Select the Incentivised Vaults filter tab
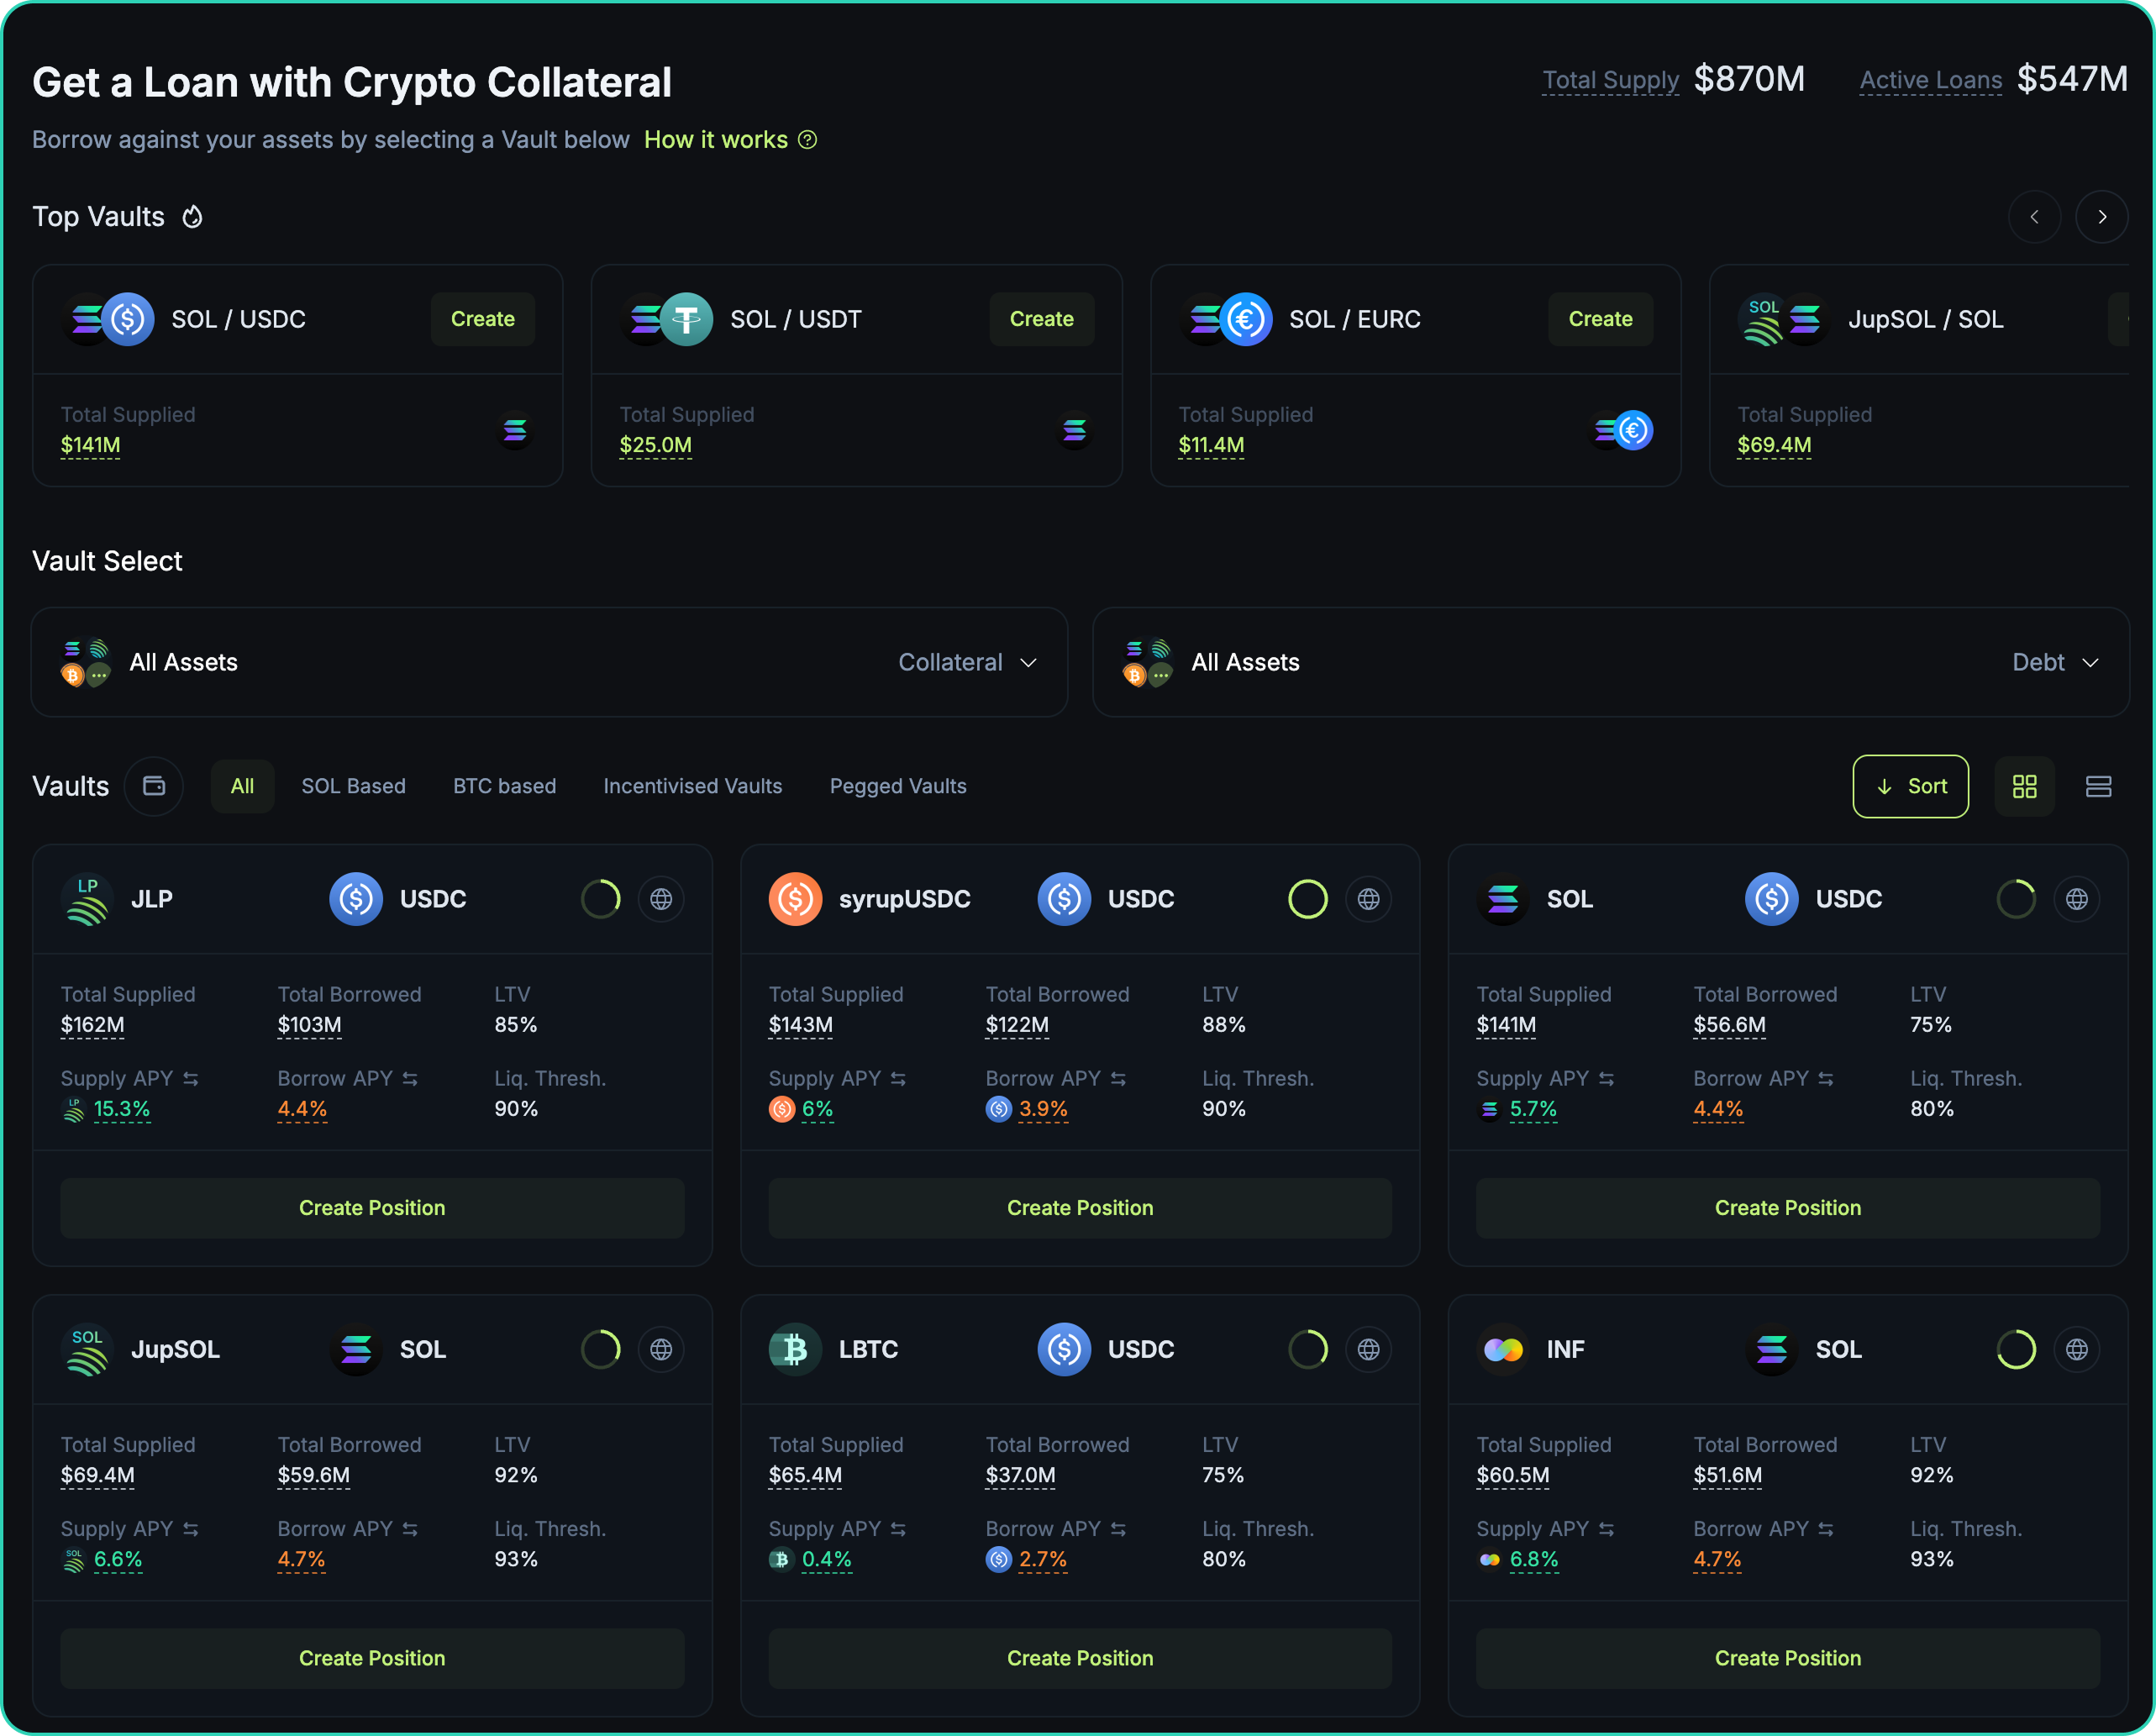This screenshot has width=2156, height=1736. click(x=692, y=786)
